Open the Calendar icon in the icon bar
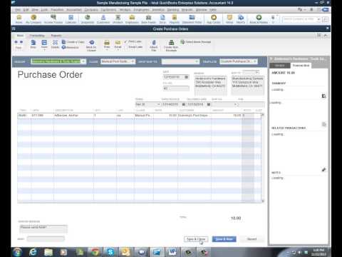342x257 pixels. [71, 19]
